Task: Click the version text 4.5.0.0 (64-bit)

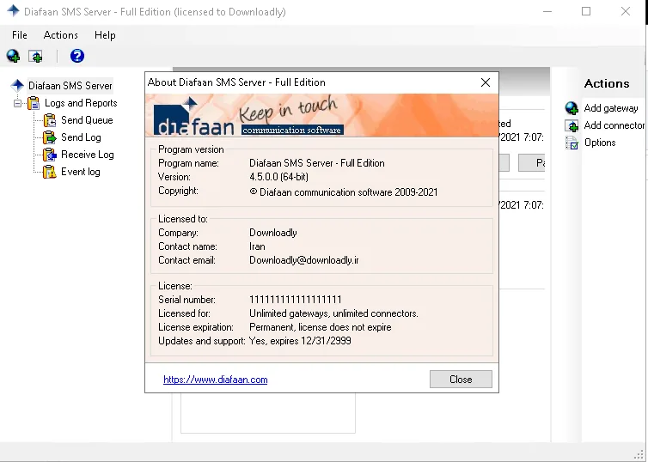Action: point(278,177)
